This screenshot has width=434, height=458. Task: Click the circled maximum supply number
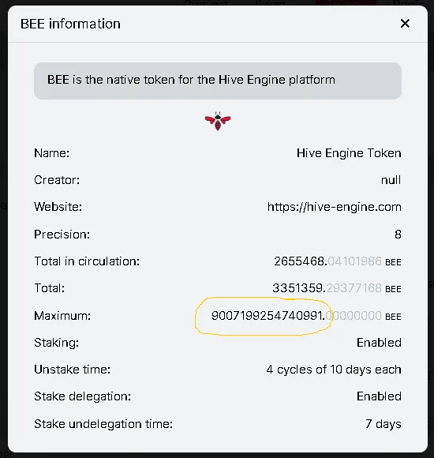coord(268,316)
